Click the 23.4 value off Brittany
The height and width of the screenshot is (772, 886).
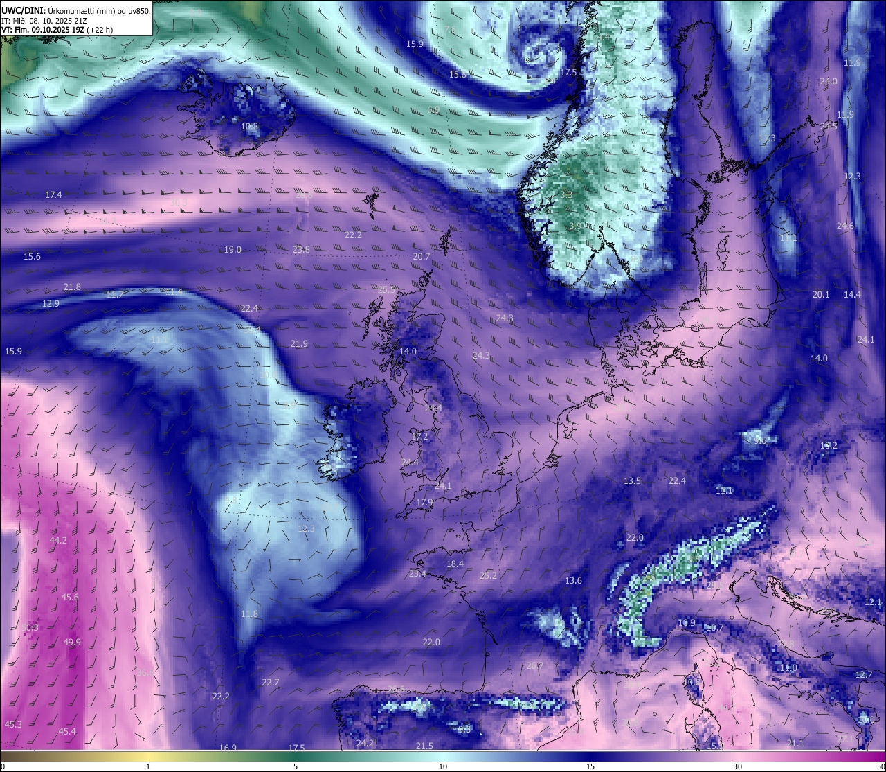(417, 574)
